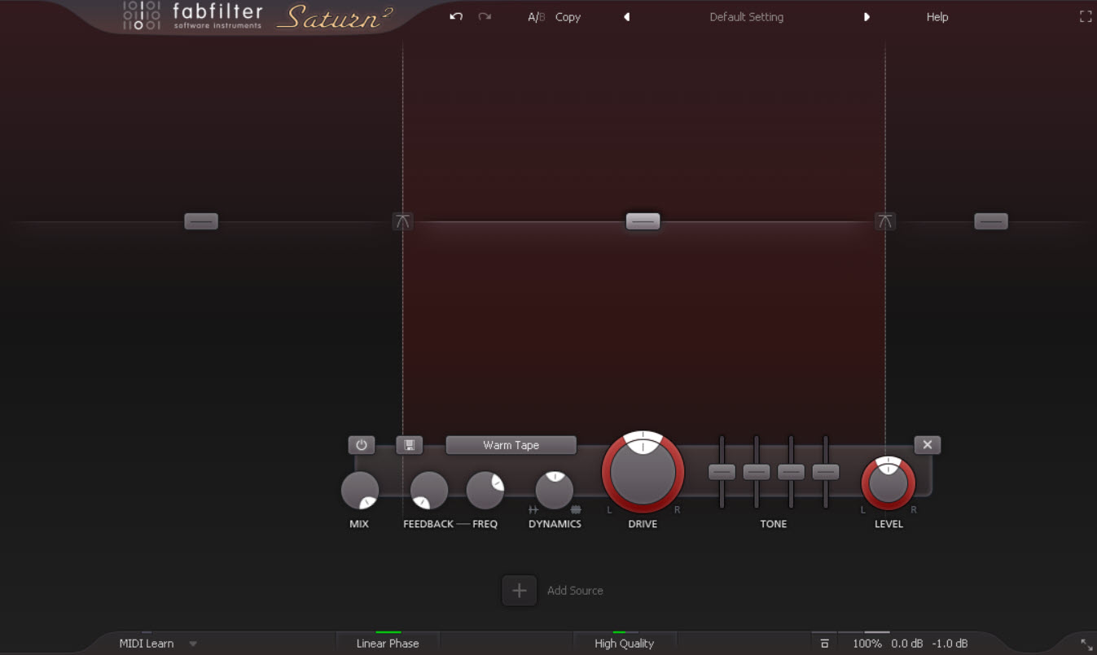
Task: Click the Mix knob
Action: pyautogui.click(x=359, y=491)
